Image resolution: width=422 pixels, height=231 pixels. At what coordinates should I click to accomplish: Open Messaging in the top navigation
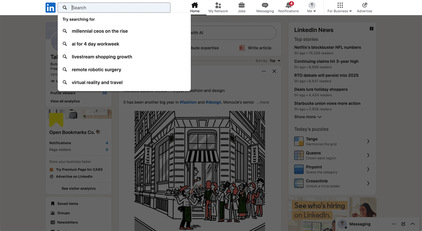coord(265,8)
